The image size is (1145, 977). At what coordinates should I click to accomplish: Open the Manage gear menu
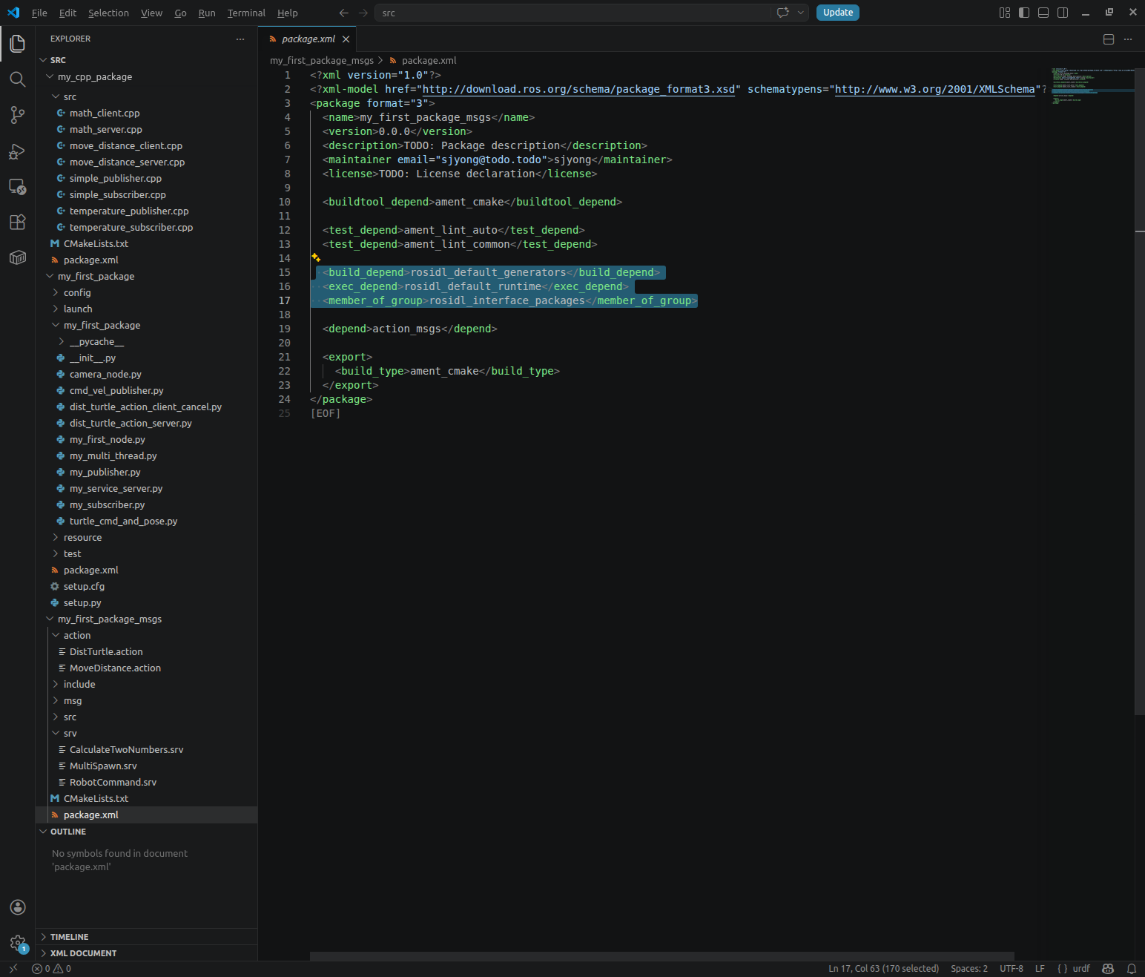18,943
